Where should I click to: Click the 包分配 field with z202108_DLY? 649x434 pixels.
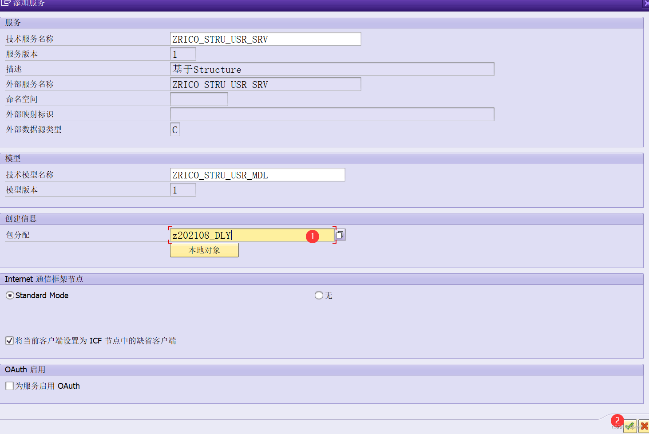(252, 235)
